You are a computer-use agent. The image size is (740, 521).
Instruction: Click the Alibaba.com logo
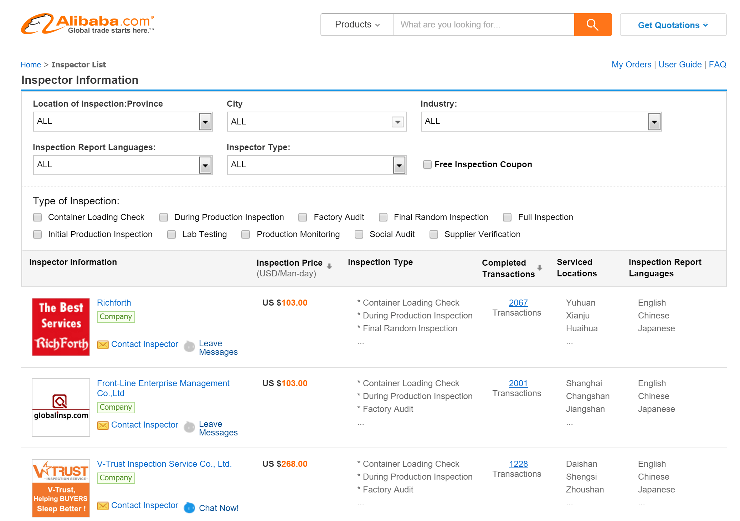[88, 24]
